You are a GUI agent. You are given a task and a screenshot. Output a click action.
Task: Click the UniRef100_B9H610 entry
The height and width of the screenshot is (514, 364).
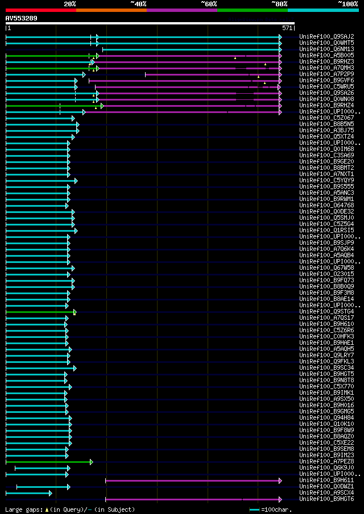click(x=327, y=324)
